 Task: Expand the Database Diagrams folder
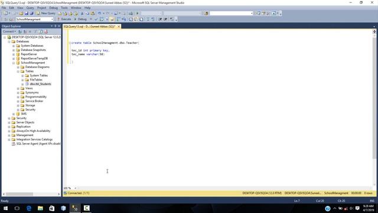point(18,67)
